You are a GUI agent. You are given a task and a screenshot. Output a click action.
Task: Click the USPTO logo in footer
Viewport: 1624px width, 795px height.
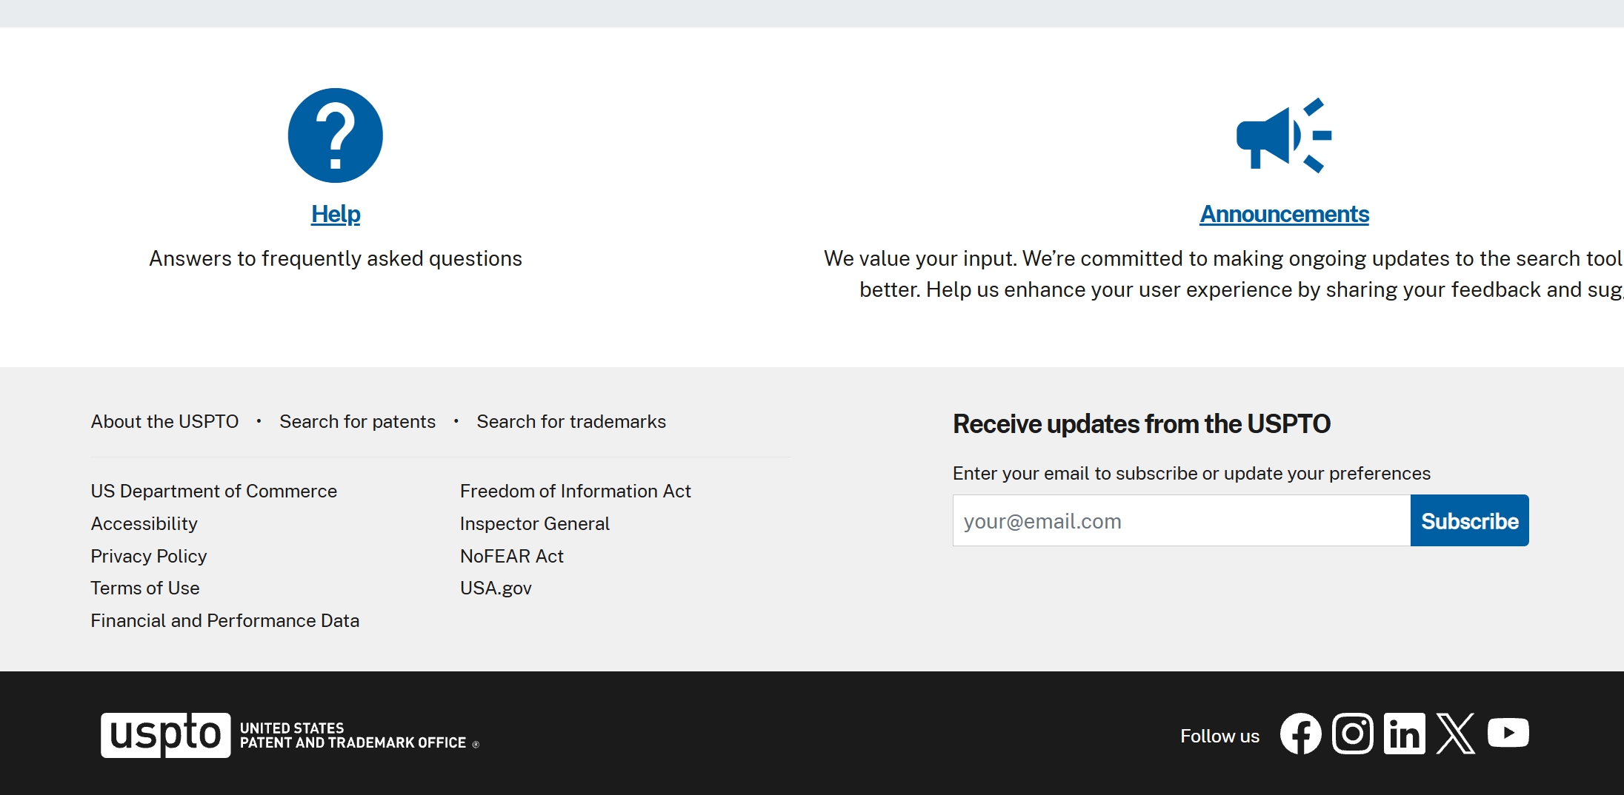pyautogui.click(x=165, y=735)
